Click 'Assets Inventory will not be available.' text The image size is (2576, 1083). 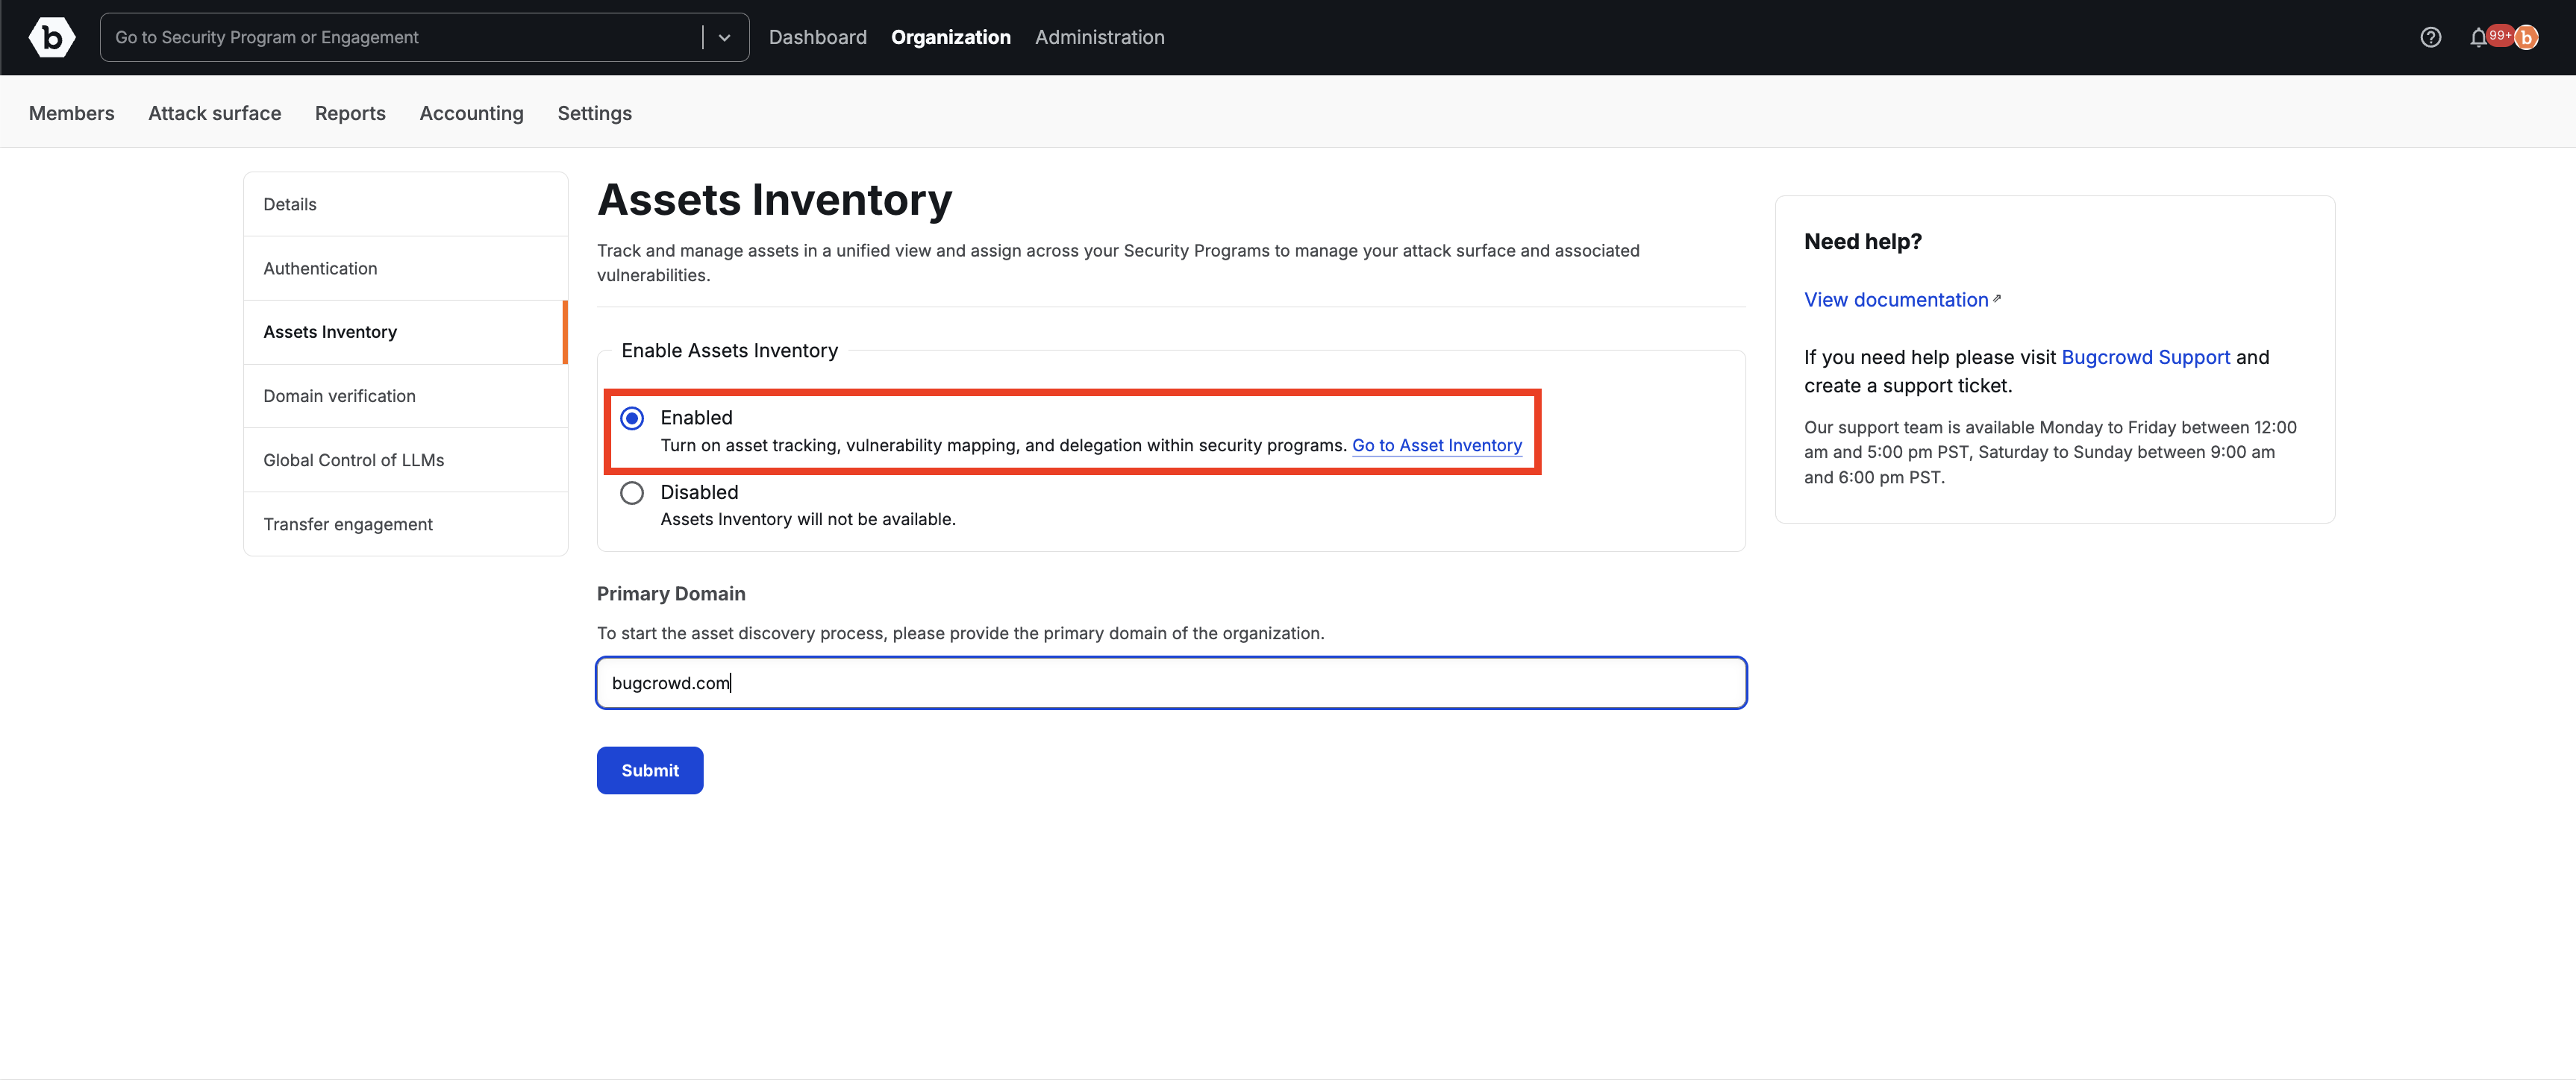808,520
